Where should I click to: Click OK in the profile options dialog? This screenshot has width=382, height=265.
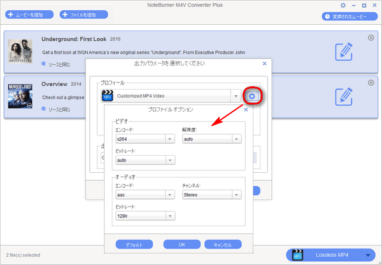(x=182, y=245)
